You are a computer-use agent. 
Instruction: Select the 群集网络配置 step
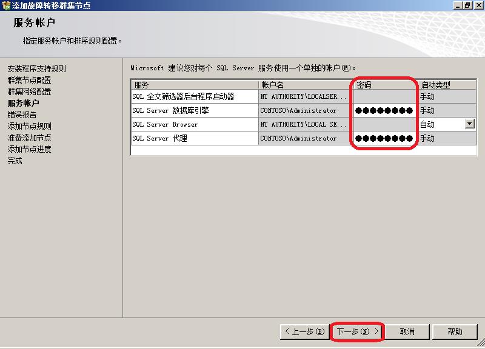(x=29, y=91)
